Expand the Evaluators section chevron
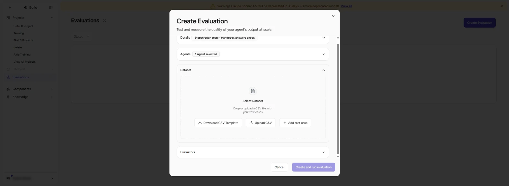This screenshot has width=509, height=186. [x=323, y=152]
